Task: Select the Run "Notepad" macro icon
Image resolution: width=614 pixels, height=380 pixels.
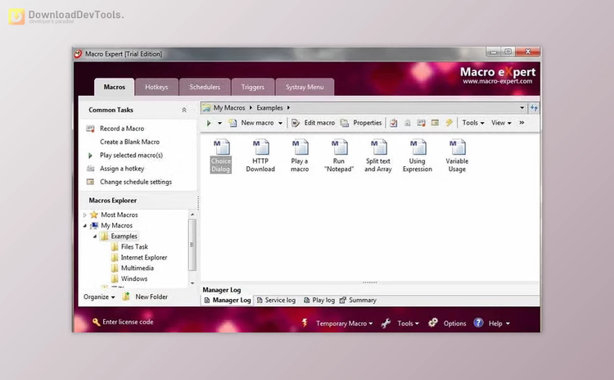Action: 339,156
